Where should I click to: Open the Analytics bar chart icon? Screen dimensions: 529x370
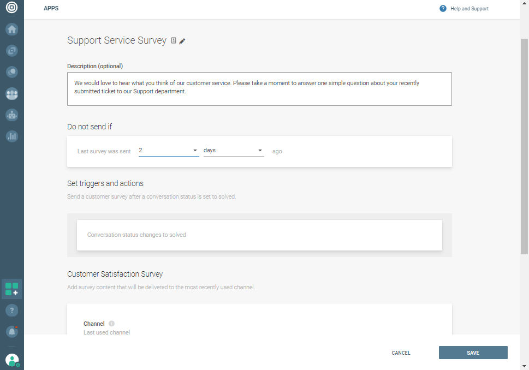tap(12, 136)
